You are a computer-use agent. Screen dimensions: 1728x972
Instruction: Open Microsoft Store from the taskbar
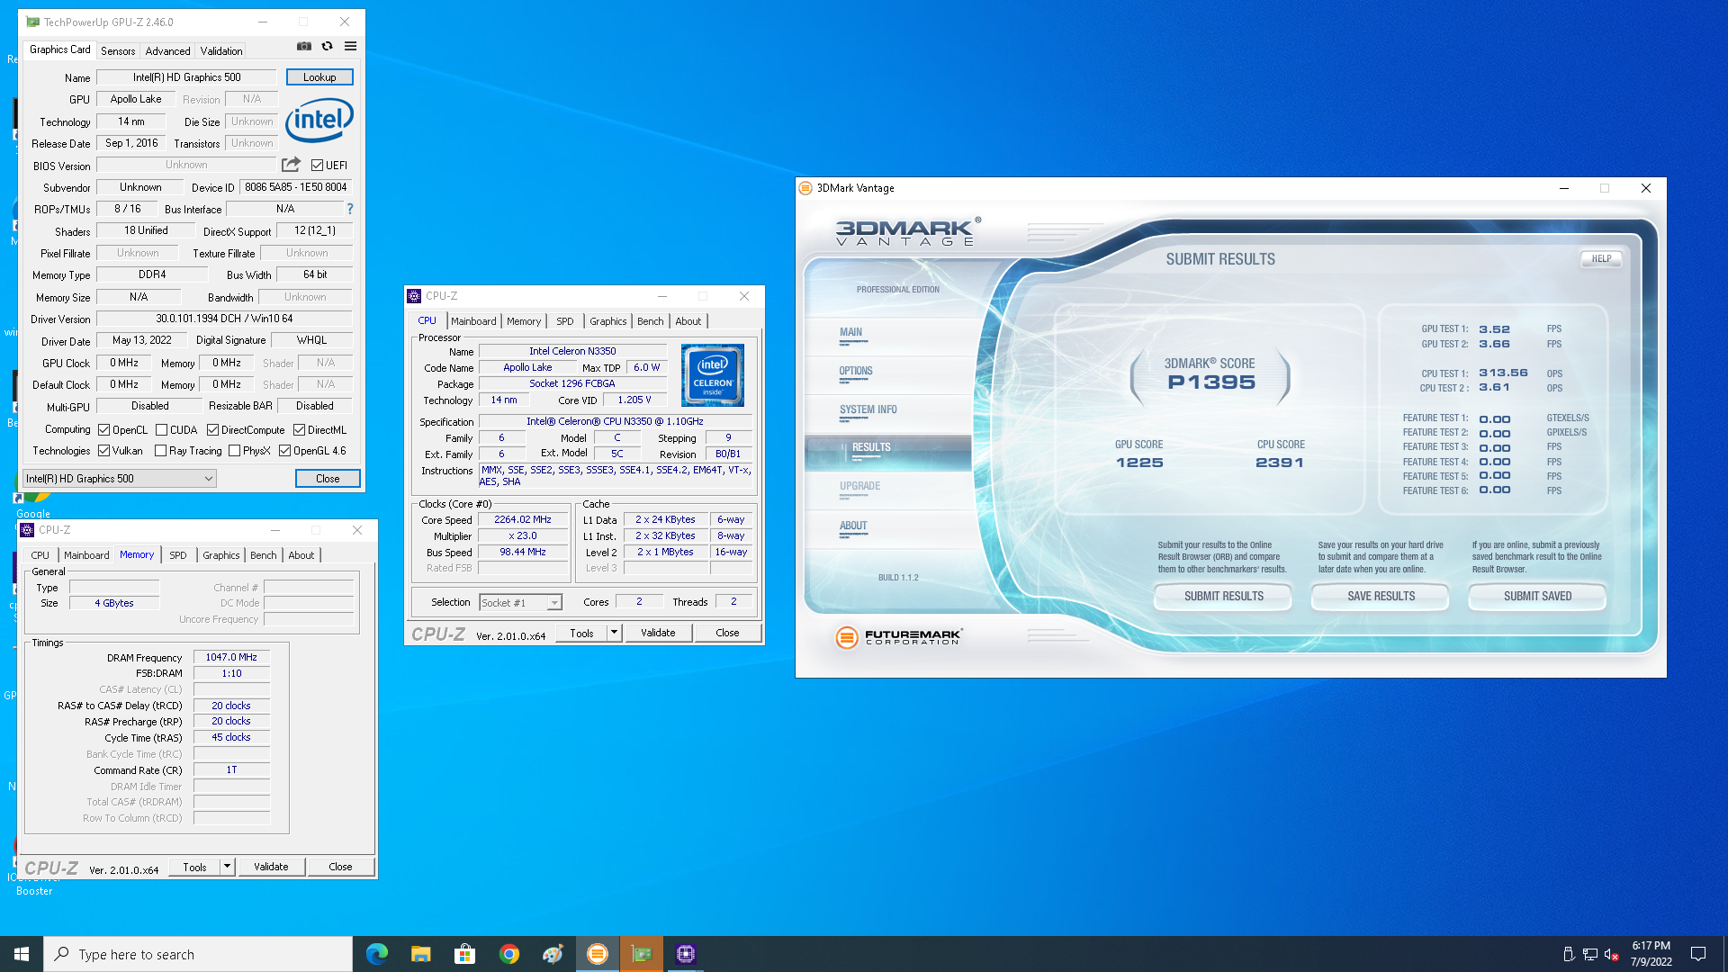465,954
